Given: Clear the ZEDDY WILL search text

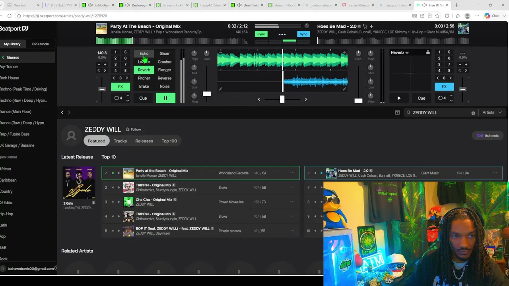Looking at the screenshot, I should tap(473, 113).
